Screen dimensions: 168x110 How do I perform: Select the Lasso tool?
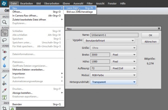pyautogui.click(x=4, y=40)
